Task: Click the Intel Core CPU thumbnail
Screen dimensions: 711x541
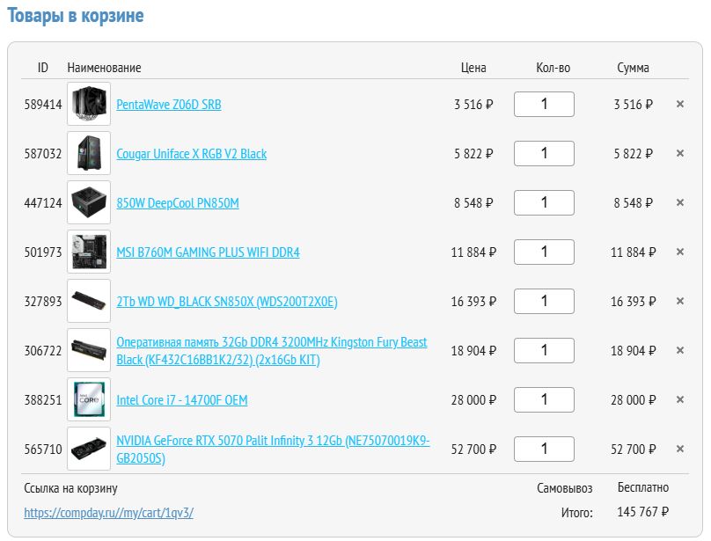Action: tap(89, 399)
